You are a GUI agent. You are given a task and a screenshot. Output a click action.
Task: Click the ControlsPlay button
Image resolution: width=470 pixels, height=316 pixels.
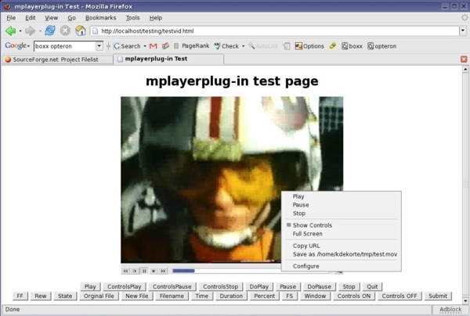click(125, 286)
